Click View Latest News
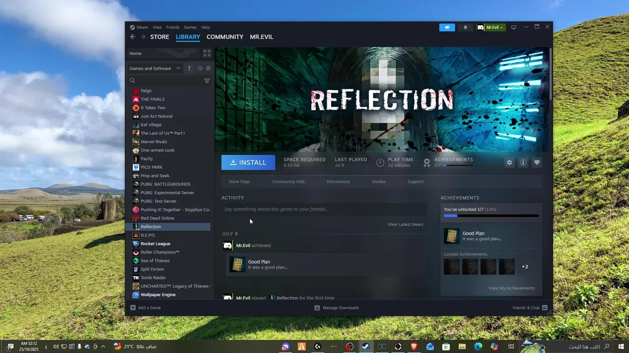The image size is (629, 353). click(405, 225)
